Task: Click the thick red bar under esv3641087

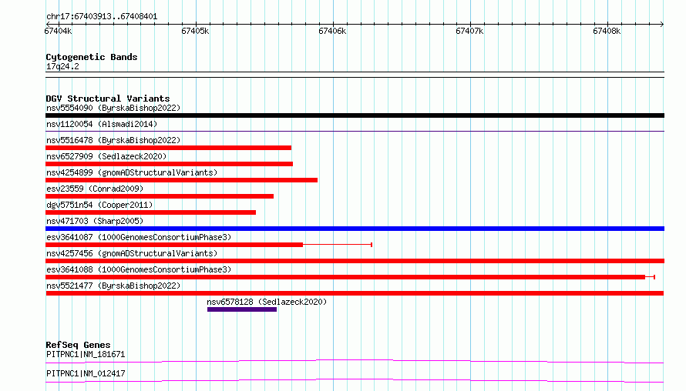Action: [x=174, y=245]
